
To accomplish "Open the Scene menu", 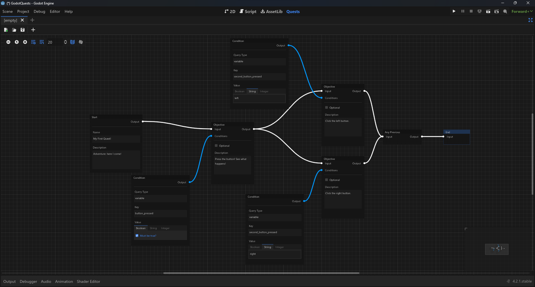I will [8, 11].
